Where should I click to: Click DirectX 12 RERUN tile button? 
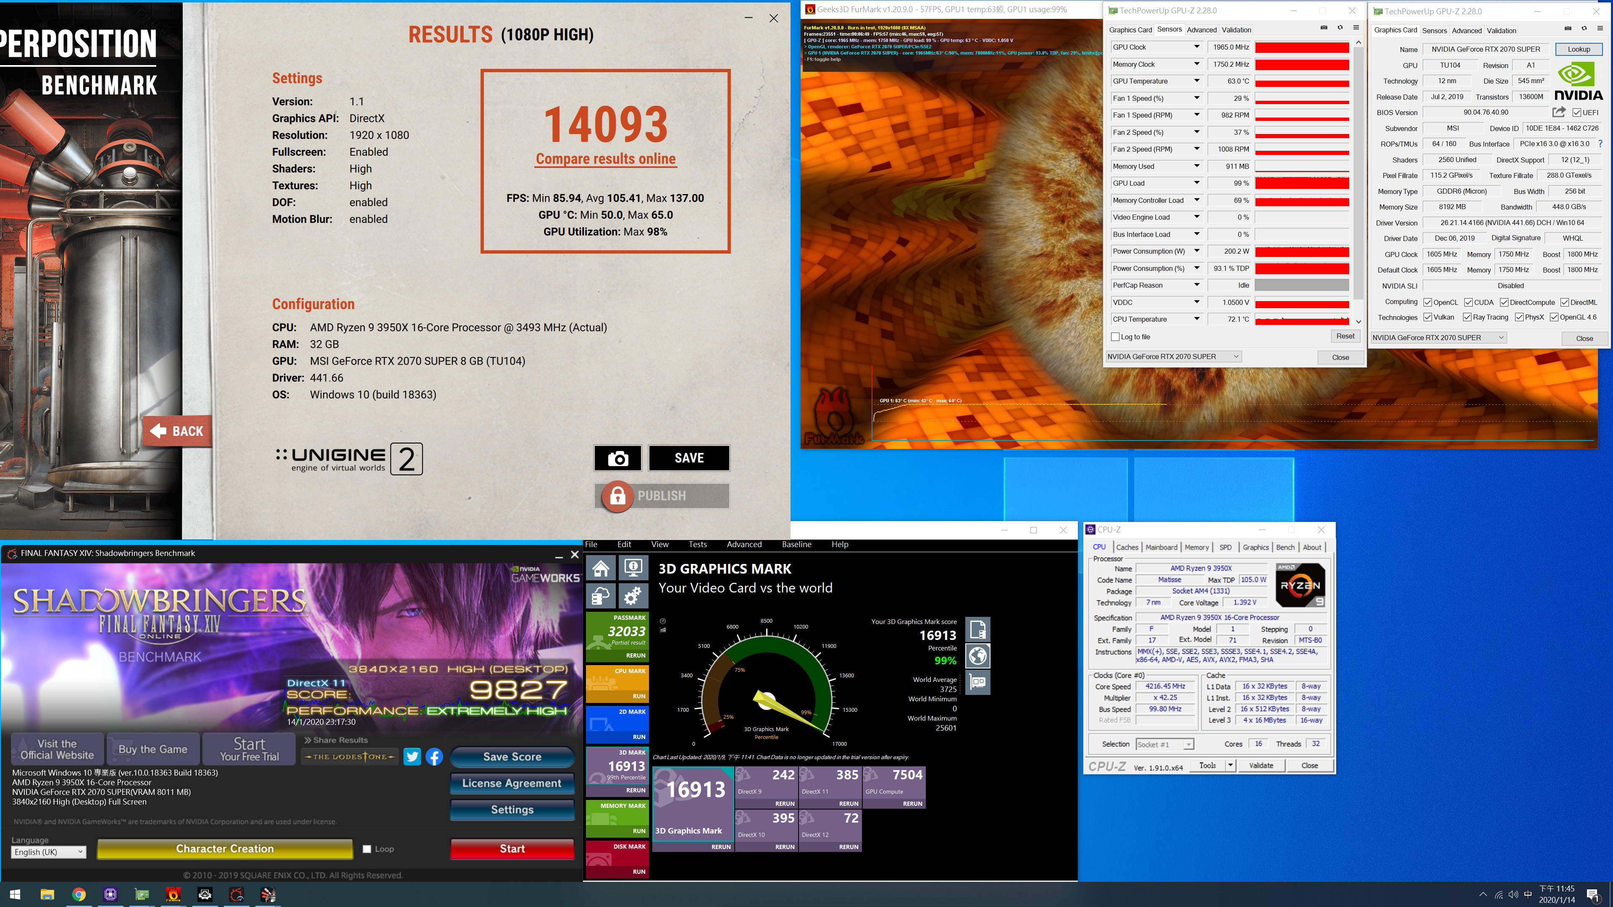point(848,847)
